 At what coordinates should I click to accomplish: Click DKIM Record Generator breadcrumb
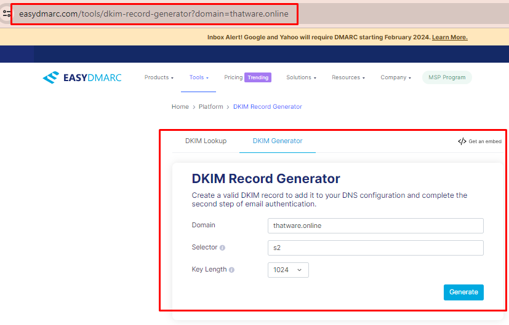click(x=268, y=107)
